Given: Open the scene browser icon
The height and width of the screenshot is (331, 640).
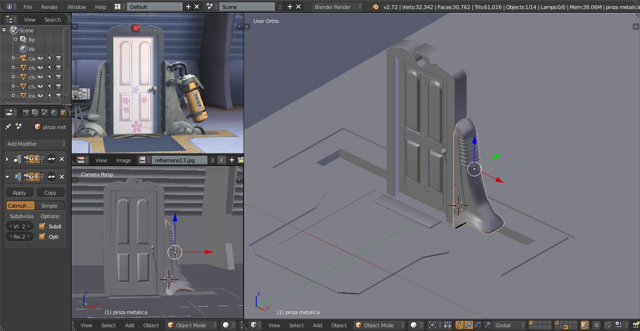Looking at the screenshot, I should click(x=212, y=7).
